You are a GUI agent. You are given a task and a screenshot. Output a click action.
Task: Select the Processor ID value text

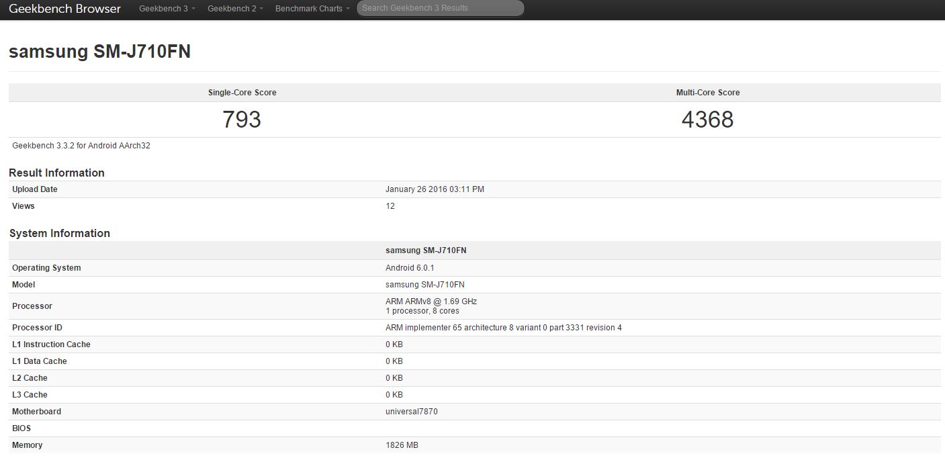click(x=503, y=328)
